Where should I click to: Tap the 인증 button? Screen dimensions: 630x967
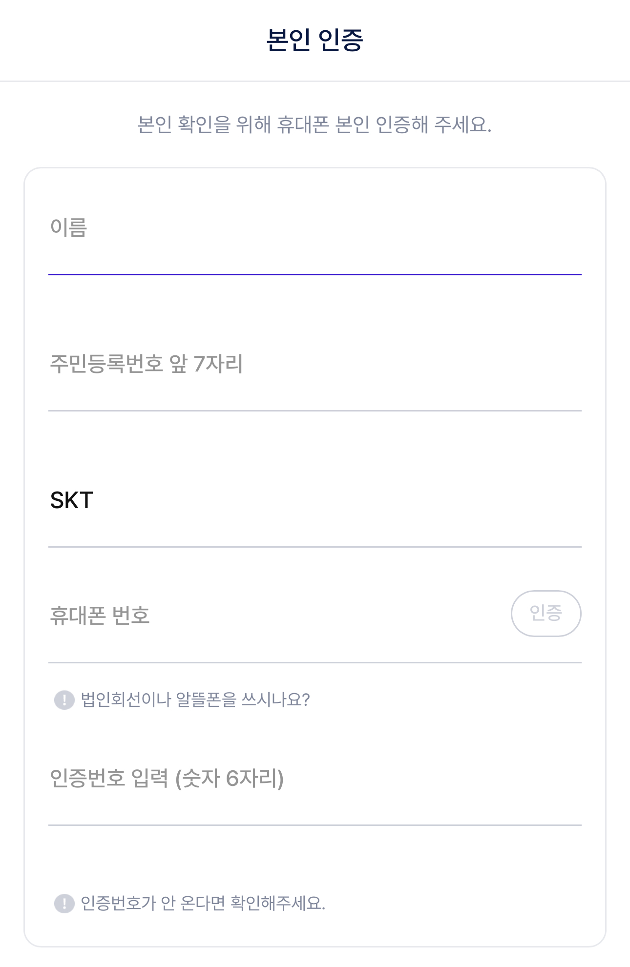pos(546,614)
